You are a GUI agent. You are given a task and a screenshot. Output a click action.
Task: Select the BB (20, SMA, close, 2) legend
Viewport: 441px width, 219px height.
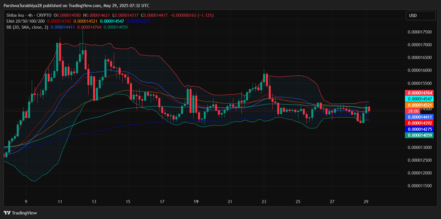pyautogui.click(x=27, y=27)
